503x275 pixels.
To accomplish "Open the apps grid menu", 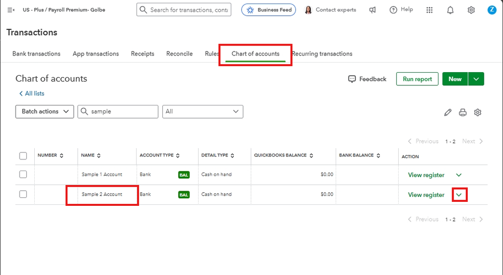I will click(x=429, y=10).
